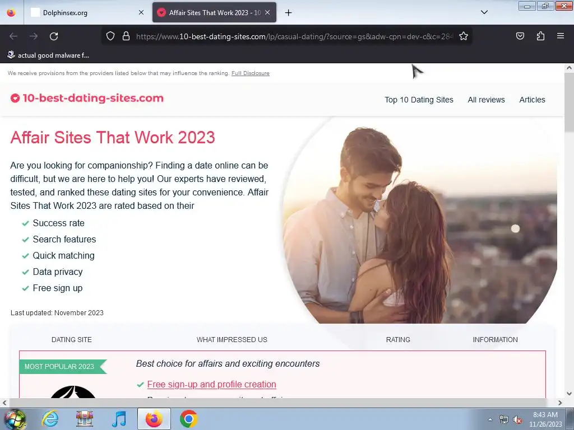Open the Articles menu item
This screenshot has height=430, width=574.
tap(532, 100)
